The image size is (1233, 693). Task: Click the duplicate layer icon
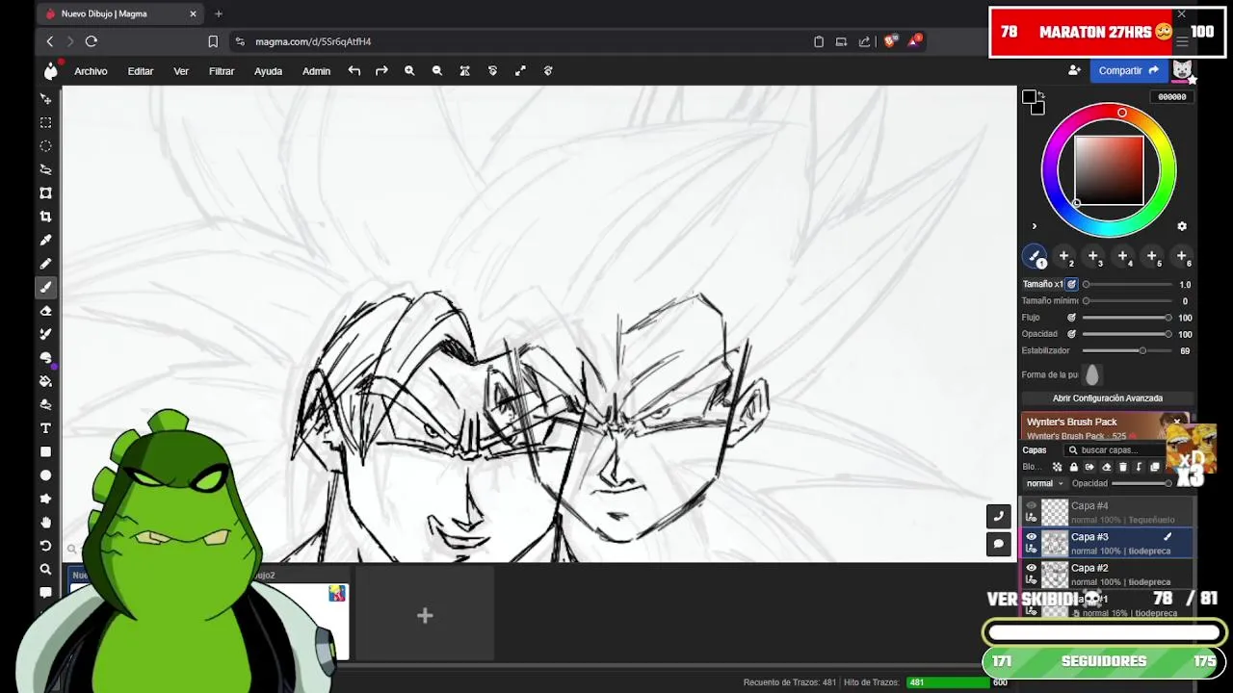coord(1155,467)
